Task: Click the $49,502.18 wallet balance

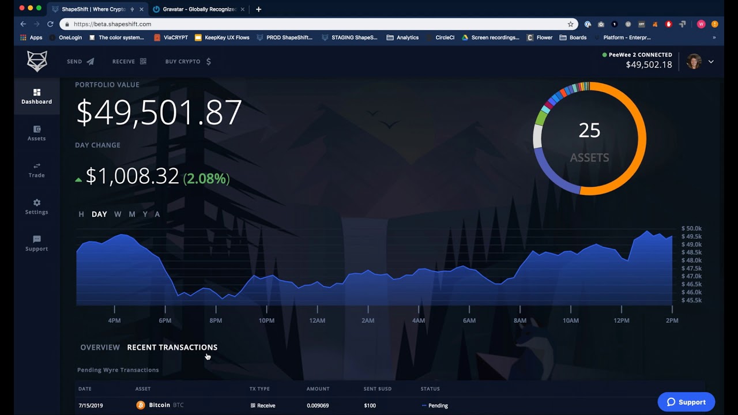Action: pyautogui.click(x=649, y=65)
